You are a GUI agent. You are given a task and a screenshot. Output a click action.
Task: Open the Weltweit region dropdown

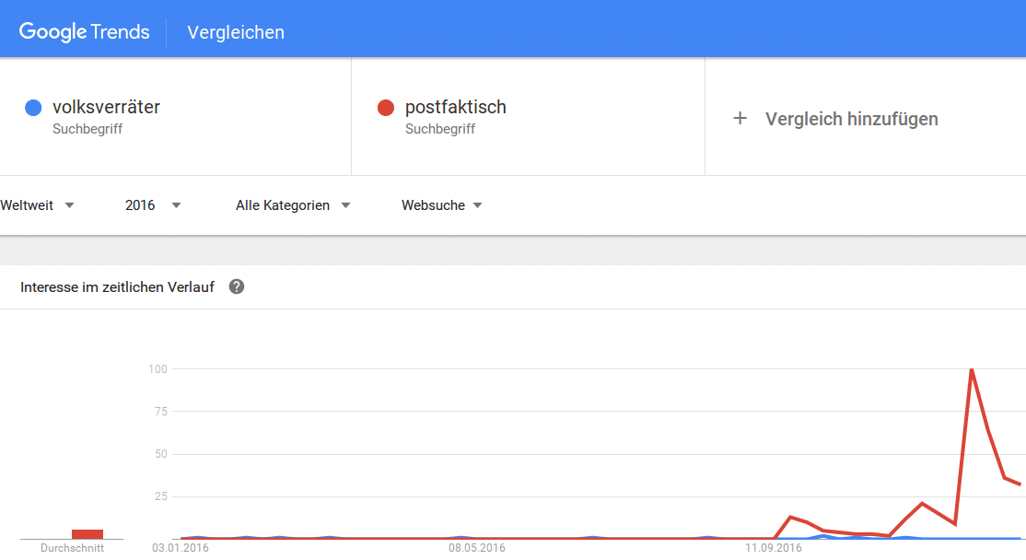pos(37,205)
